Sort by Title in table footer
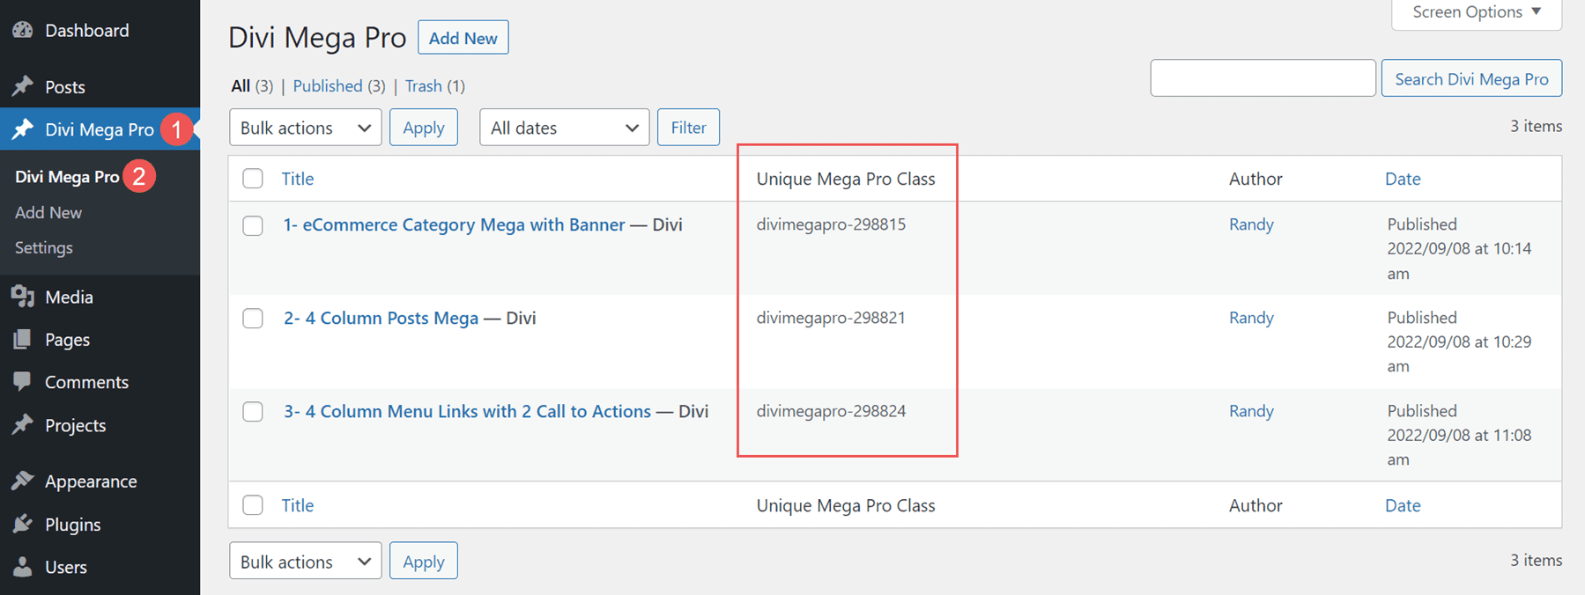Image resolution: width=1585 pixels, height=595 pixels. point(298,505)
